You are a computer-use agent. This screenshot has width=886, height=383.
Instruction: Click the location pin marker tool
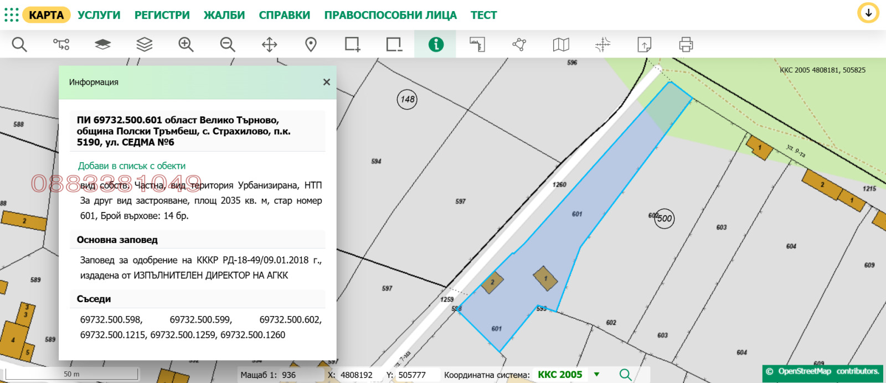311,44
